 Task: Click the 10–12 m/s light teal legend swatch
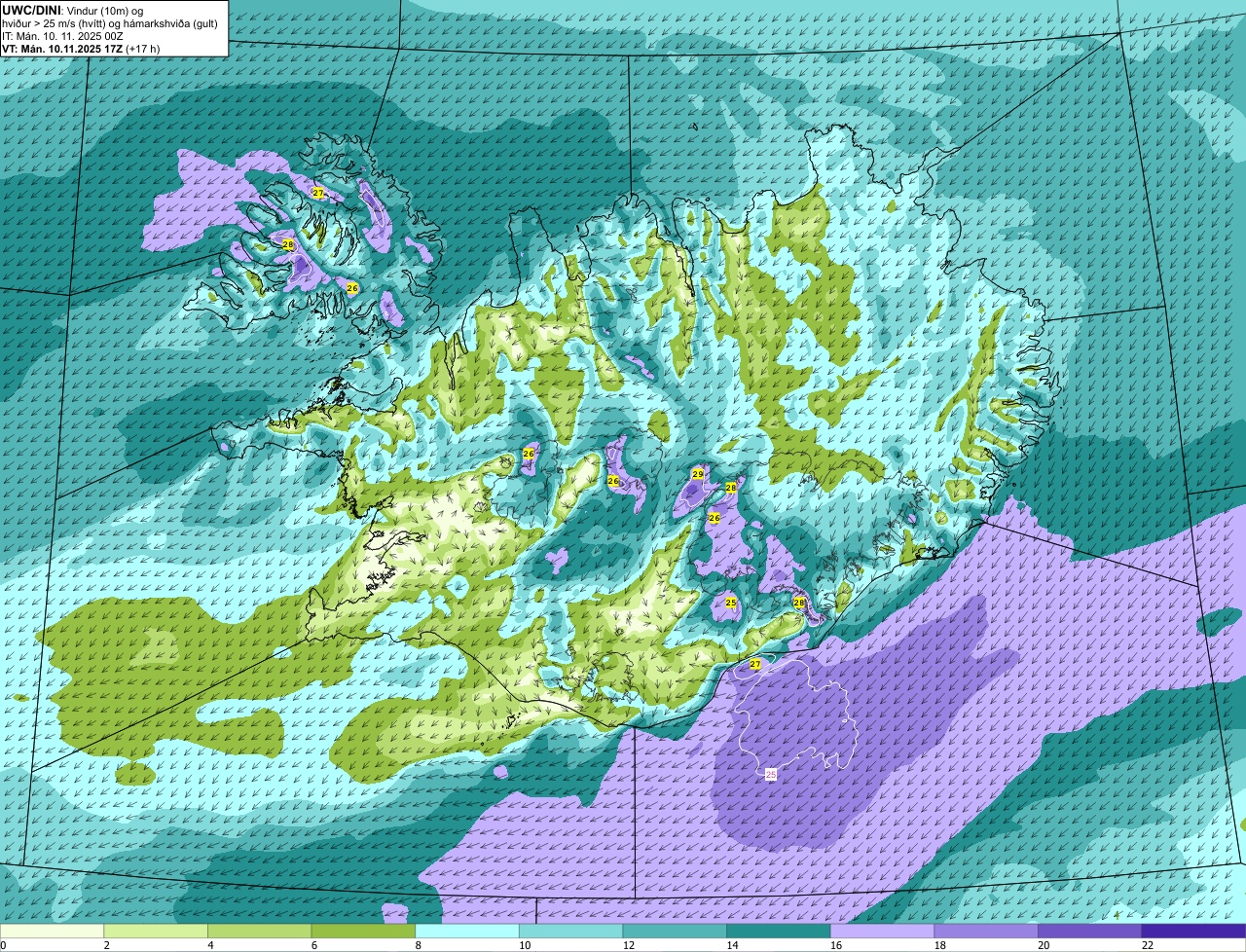pyautogui.click(x=571, y=931)
